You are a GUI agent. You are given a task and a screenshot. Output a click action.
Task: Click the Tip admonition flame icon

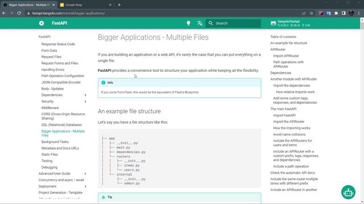(x=104, y=197)
